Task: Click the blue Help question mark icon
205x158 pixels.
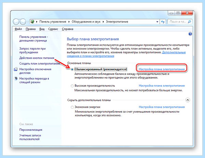Action: coord(190,34)
